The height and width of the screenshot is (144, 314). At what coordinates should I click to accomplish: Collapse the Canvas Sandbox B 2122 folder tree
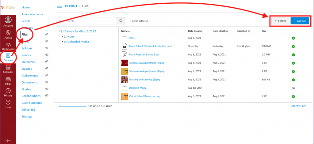pos(60,31)
